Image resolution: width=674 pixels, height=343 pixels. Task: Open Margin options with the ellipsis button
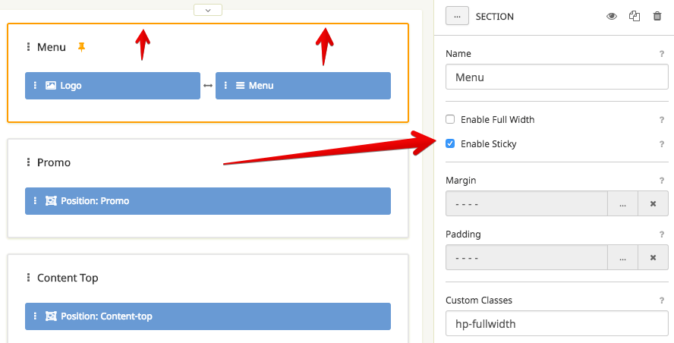pyautogui.click(x=622, y=204)
